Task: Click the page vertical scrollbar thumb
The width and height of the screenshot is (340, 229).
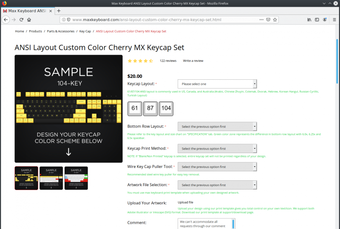Action: point(337,61)
